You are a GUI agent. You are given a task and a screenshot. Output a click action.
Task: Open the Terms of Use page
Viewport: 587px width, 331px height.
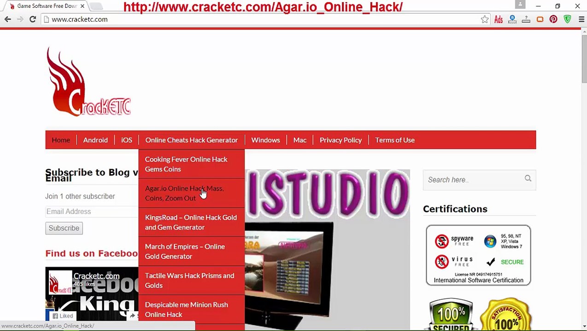[x=395, y=140]
